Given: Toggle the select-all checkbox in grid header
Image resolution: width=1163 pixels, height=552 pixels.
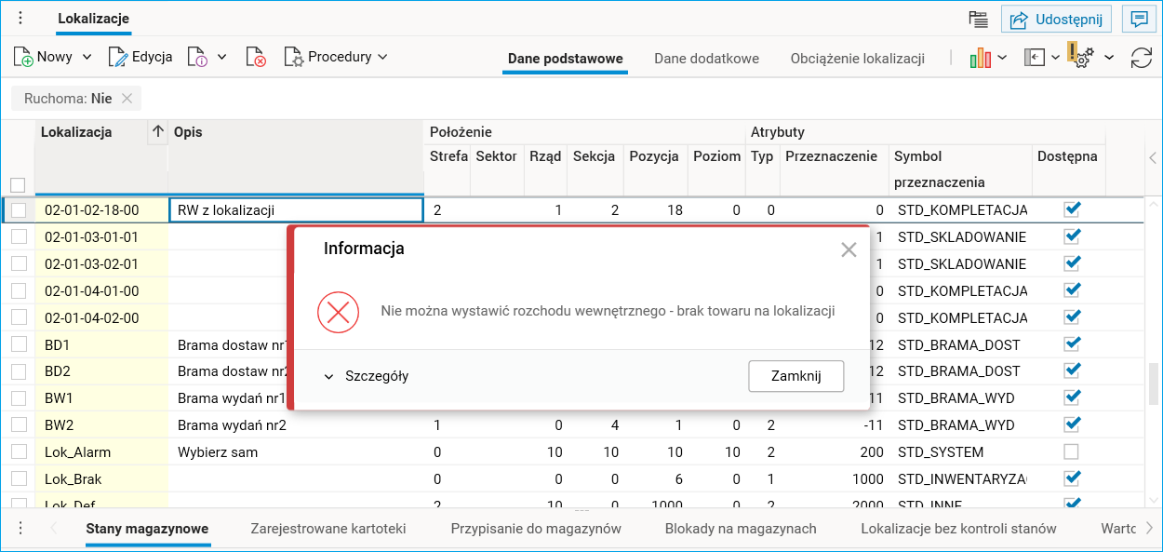Looking at the screenshot, I should pos(18,185).
